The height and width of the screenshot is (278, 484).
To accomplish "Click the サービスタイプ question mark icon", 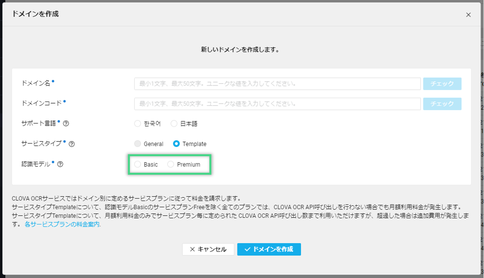I will tap(72, 144).
